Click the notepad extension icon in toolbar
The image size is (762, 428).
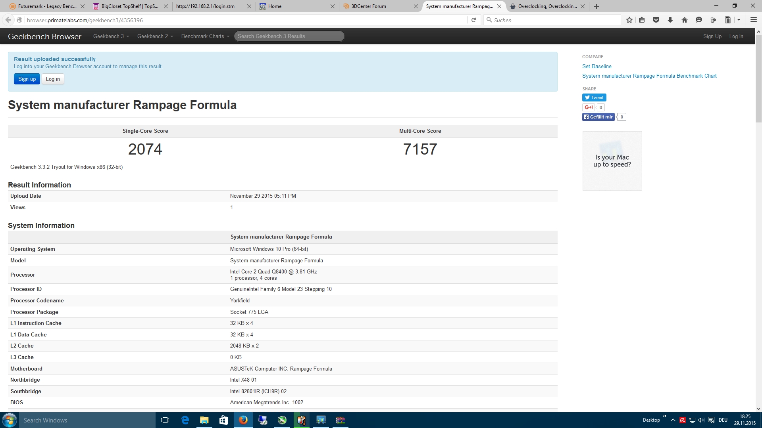(727, 20)
